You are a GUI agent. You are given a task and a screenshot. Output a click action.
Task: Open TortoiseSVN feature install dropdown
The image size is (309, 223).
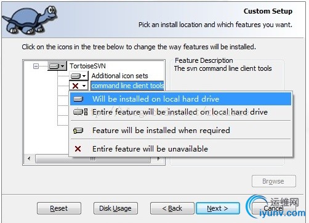point(57,66)
